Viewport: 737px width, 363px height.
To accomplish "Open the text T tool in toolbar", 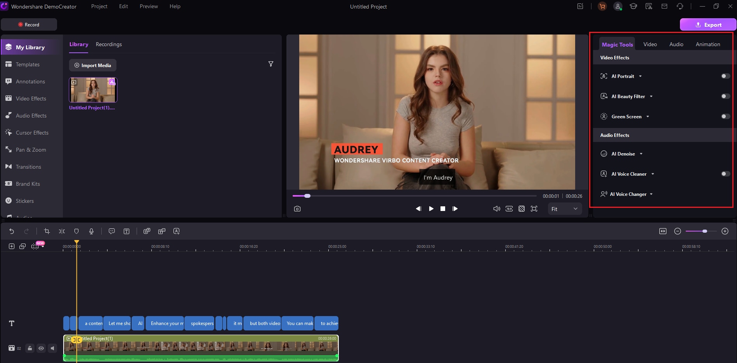I will [x=127, y=231].
